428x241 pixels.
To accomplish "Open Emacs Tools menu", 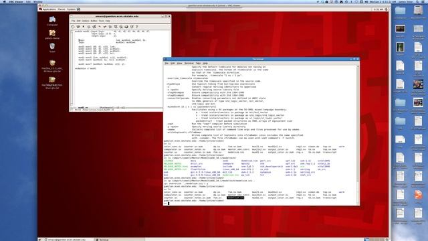I will 101,21.
